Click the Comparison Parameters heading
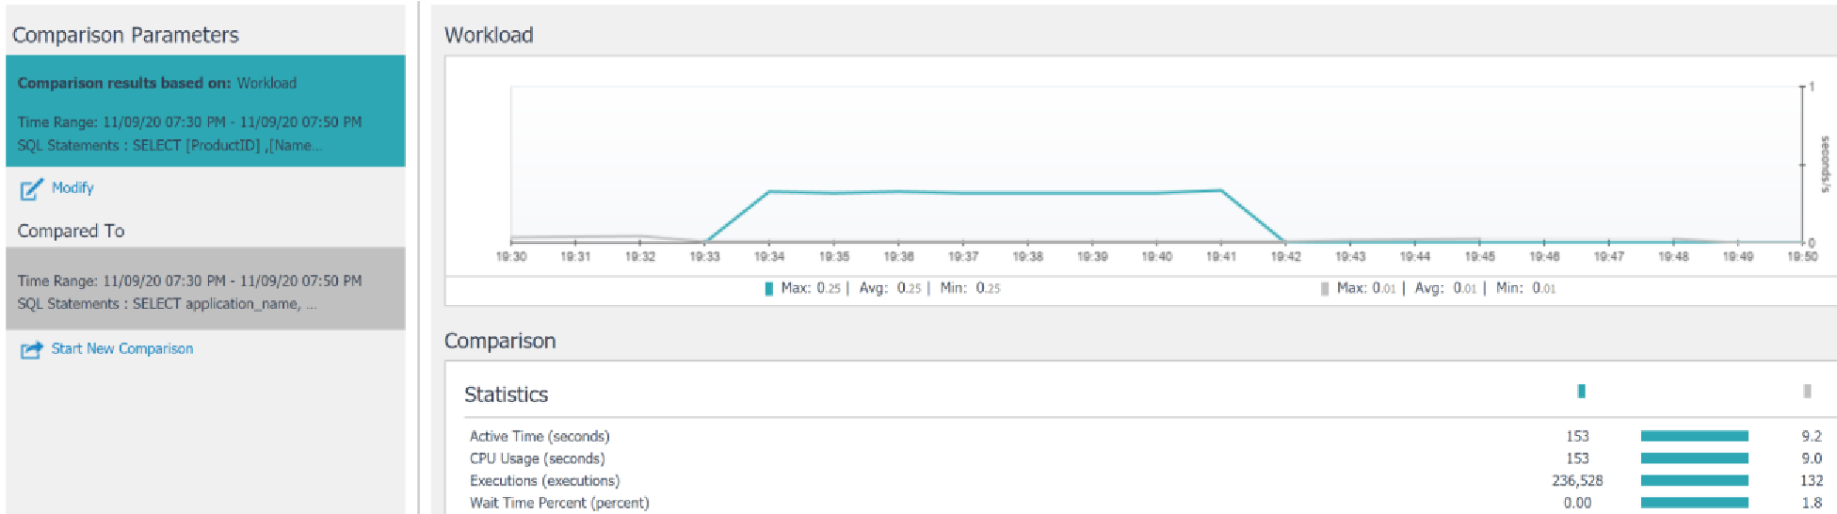This screenshot has height=514, width=1837. click(x=125, y=35)
